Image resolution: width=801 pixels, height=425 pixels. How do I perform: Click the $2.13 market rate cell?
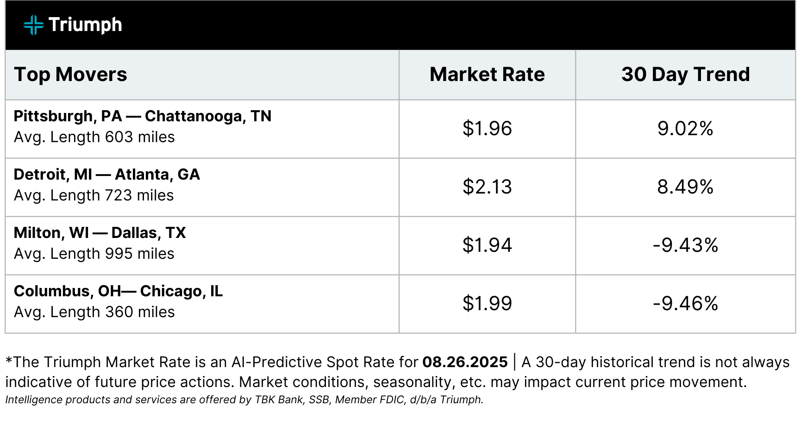coord(487,187)
